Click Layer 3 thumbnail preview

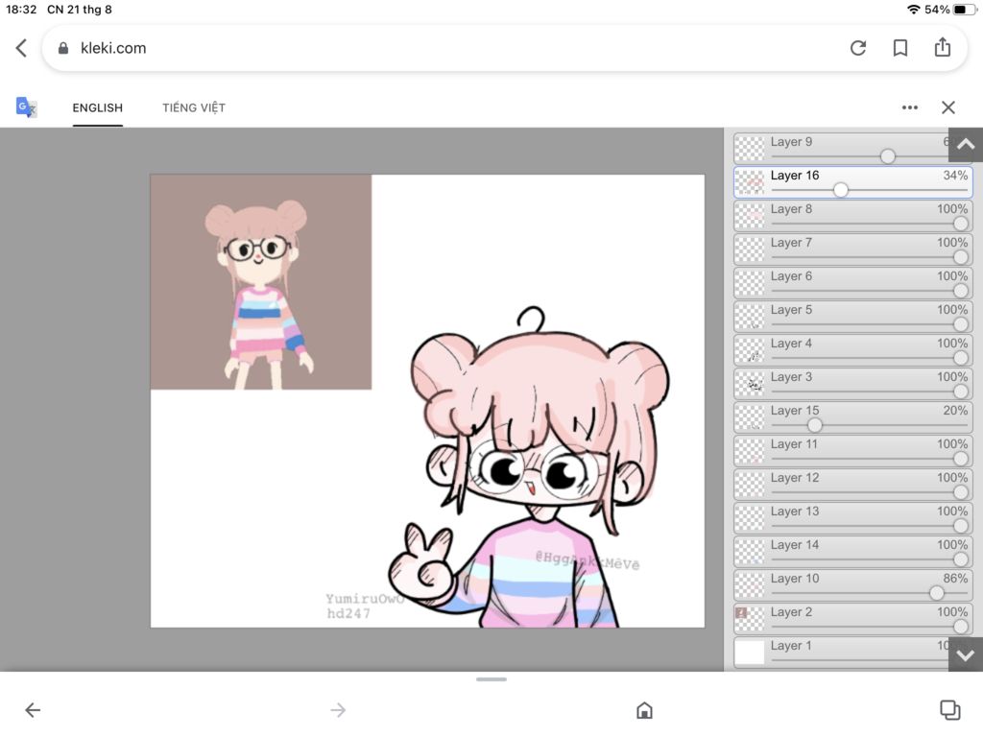coord(749,384)
